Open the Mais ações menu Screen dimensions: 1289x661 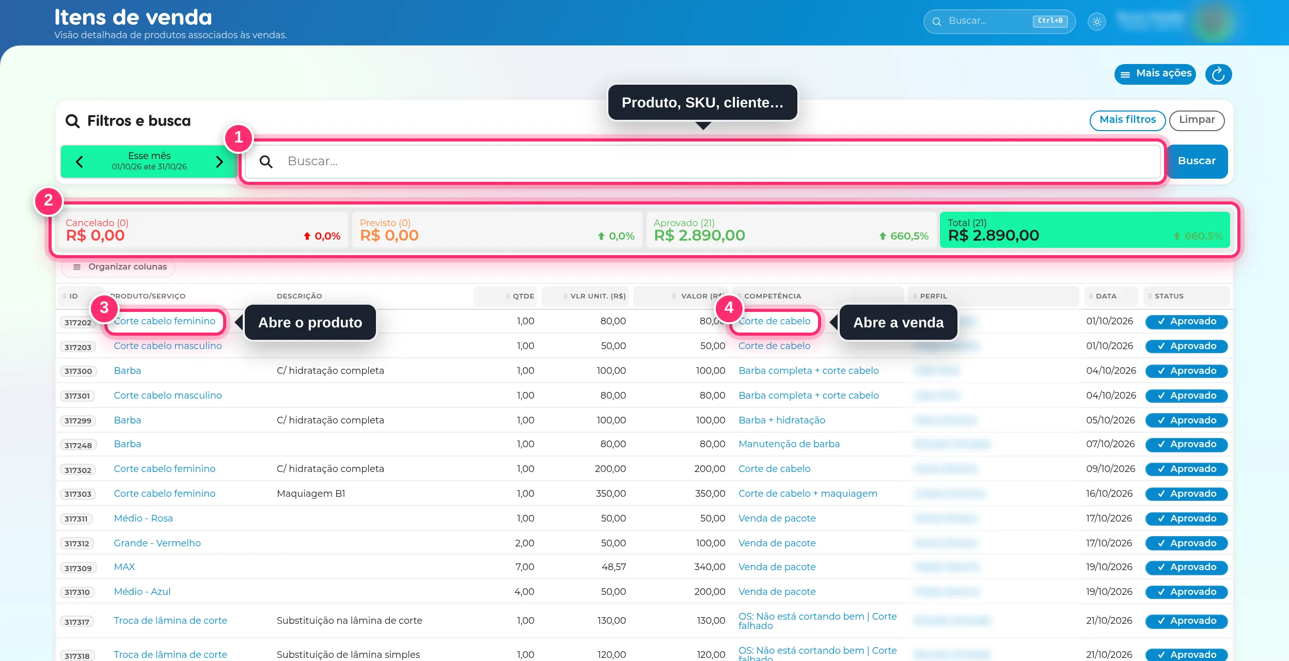pyautogui.click(x=1155, y=74)
